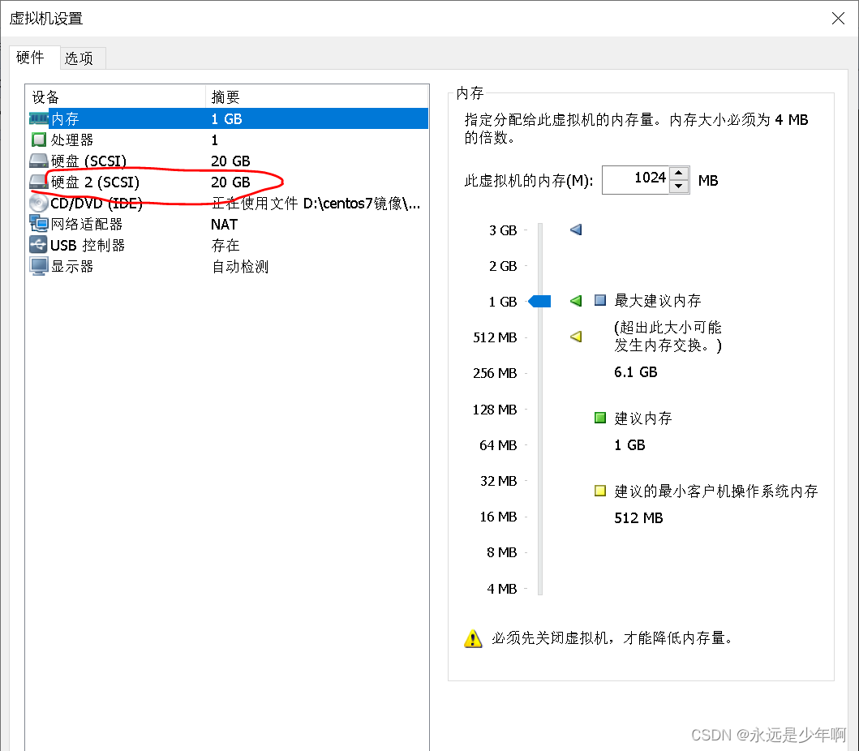
Task: Select the 内存 device icon
Action: (38, 118)
